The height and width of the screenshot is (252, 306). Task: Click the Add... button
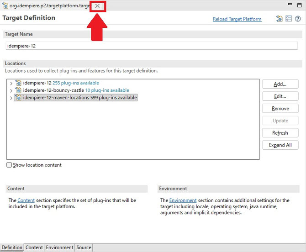(280, 84)
